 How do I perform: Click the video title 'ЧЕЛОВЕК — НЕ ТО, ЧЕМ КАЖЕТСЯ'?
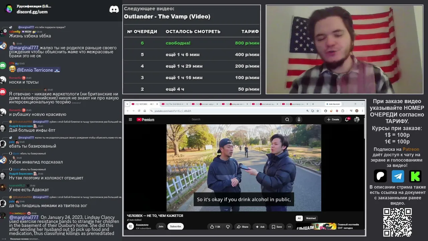coord(155,216)
